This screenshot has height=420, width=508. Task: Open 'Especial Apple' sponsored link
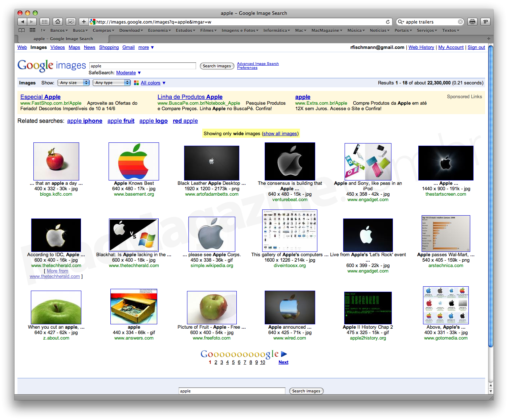[40, 97]
